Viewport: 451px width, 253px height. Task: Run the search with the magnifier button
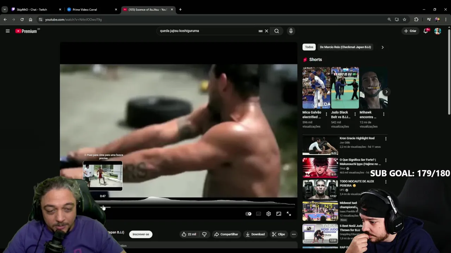click(277, 31)
